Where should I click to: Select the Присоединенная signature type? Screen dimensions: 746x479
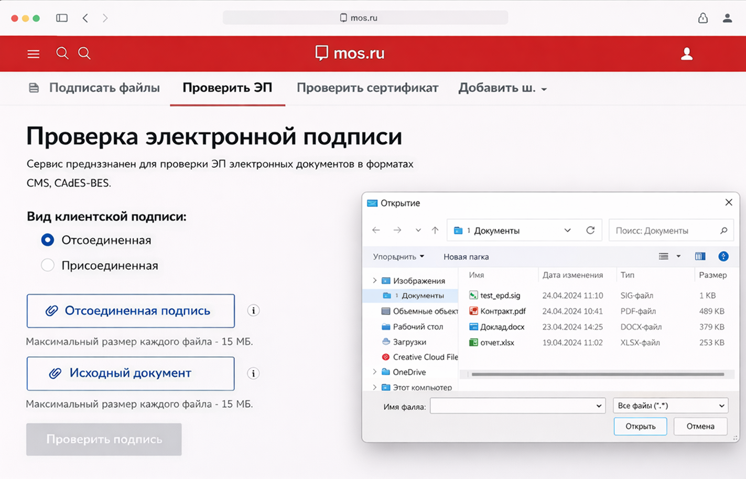[48, 265]
